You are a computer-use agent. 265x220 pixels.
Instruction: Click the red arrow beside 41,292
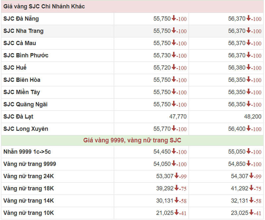251,188
